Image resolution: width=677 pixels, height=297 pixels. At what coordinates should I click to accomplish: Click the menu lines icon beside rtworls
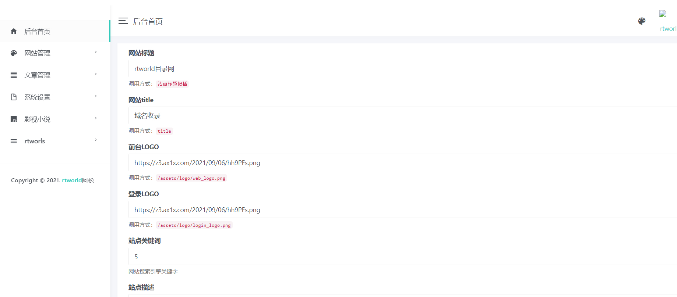click(x=14, y=141)
